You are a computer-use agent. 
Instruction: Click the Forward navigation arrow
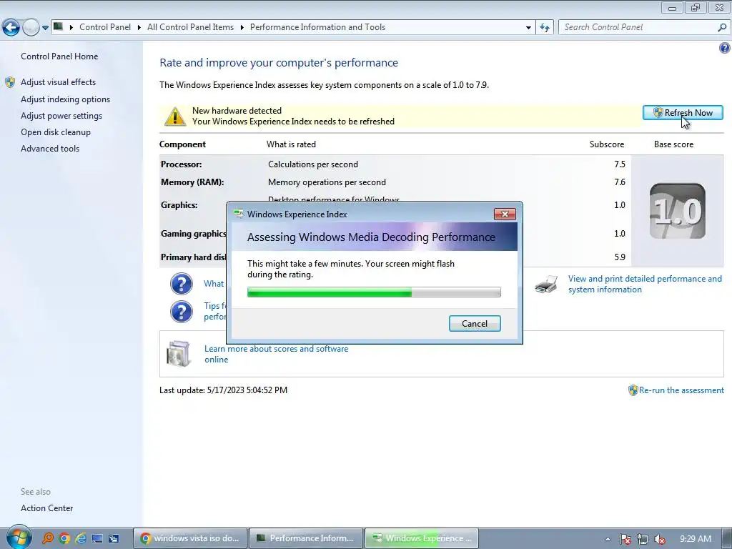[31, 28]
